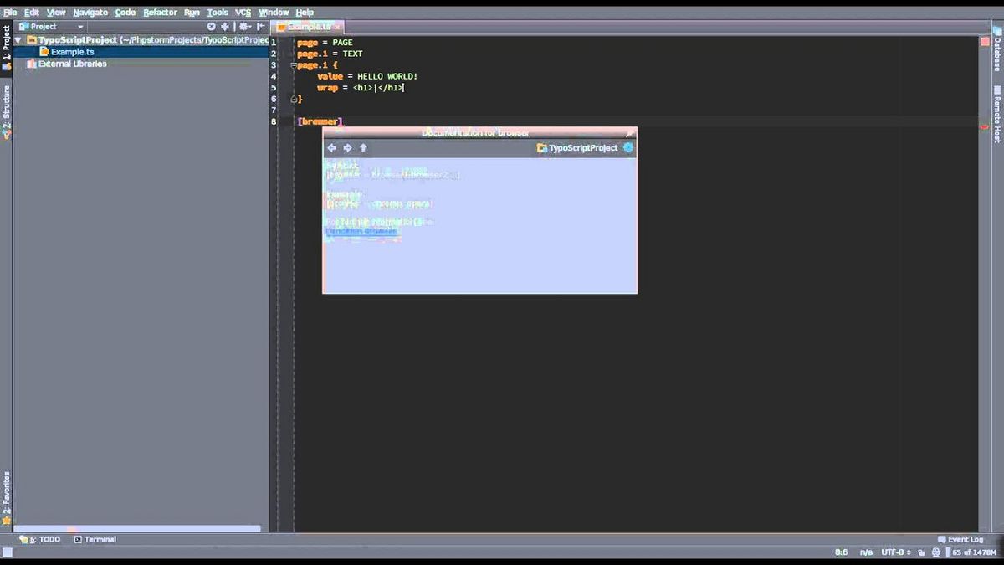1004x565 pixels.
Task: Open the Project view dropdown
Action: click(79, 26)
